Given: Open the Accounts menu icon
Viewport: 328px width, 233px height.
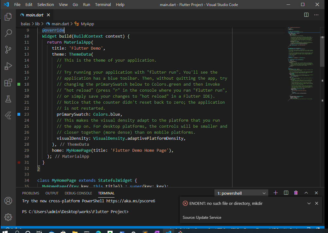Looking at the screenshot, I should pyautogui.click(x=8, y=201).
